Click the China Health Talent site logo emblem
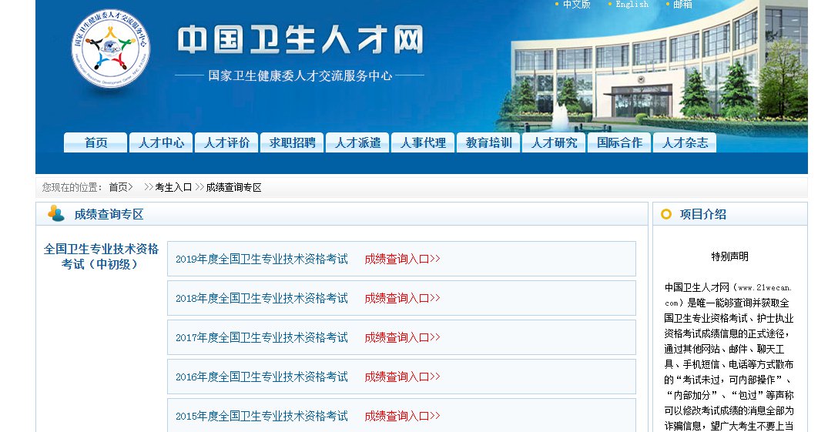Viewport: 838px width, 432px height. [x=110, y=49]
